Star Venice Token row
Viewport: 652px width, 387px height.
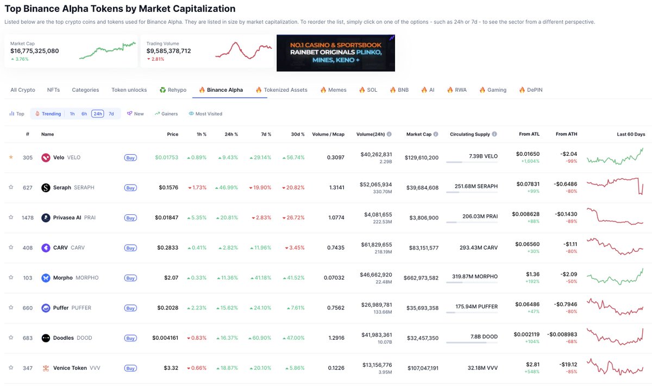coord(11,368)
